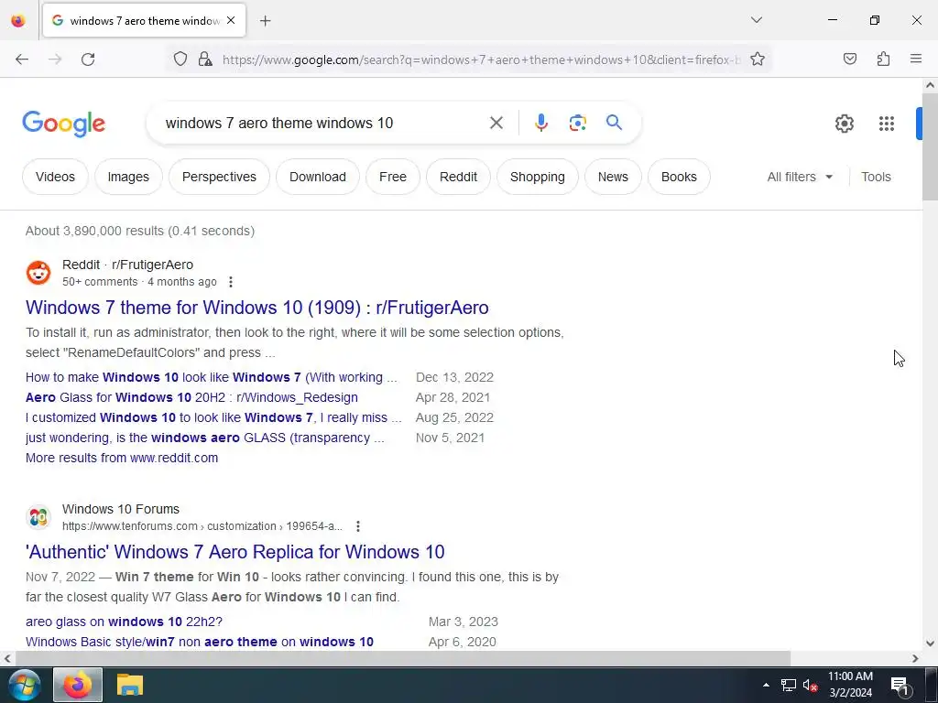This screenshot has height=703, width=938.
Task: Click the taskbar clock showing 11:00 AM
Action: tap(850, 685)
